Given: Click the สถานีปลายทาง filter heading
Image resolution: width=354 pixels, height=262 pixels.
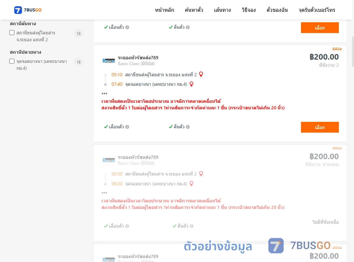Looking at the screenshot, I should click(x=26, y=52).
